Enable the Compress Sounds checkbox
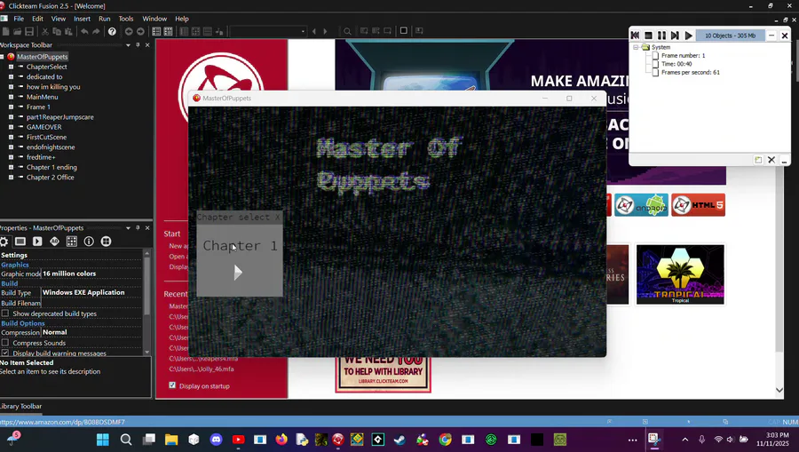 pyautogui.click(x=5, y=343)
